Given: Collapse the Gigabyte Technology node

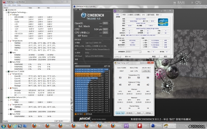Looking at the screenshot, I should pyautogui.click(x=6, y=12).
